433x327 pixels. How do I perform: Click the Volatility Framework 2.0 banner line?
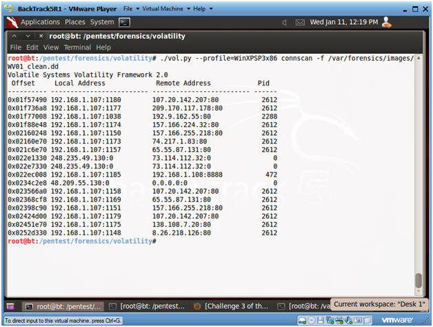[88, 75]
